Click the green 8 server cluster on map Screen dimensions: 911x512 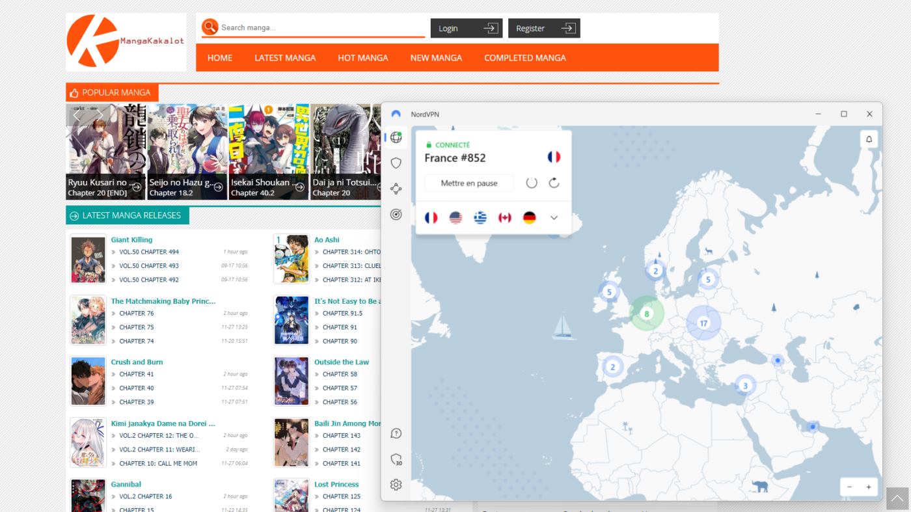646,314
